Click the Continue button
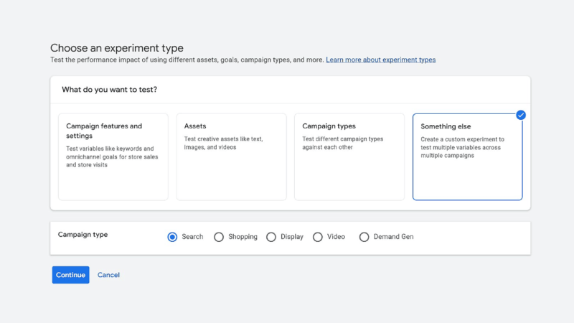This screenshot has width=574, height=323. 70,275
